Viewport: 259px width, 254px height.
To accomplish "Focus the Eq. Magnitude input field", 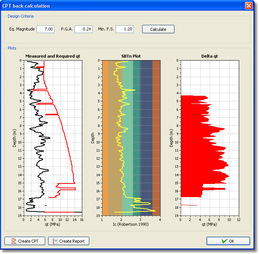I will click(x=45, y=29).
